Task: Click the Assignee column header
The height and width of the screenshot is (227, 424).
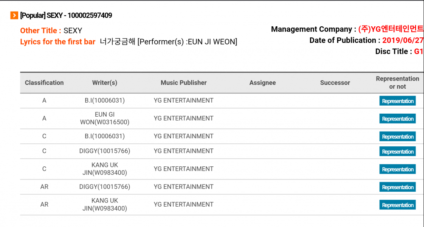Action: tap(262, 83)
